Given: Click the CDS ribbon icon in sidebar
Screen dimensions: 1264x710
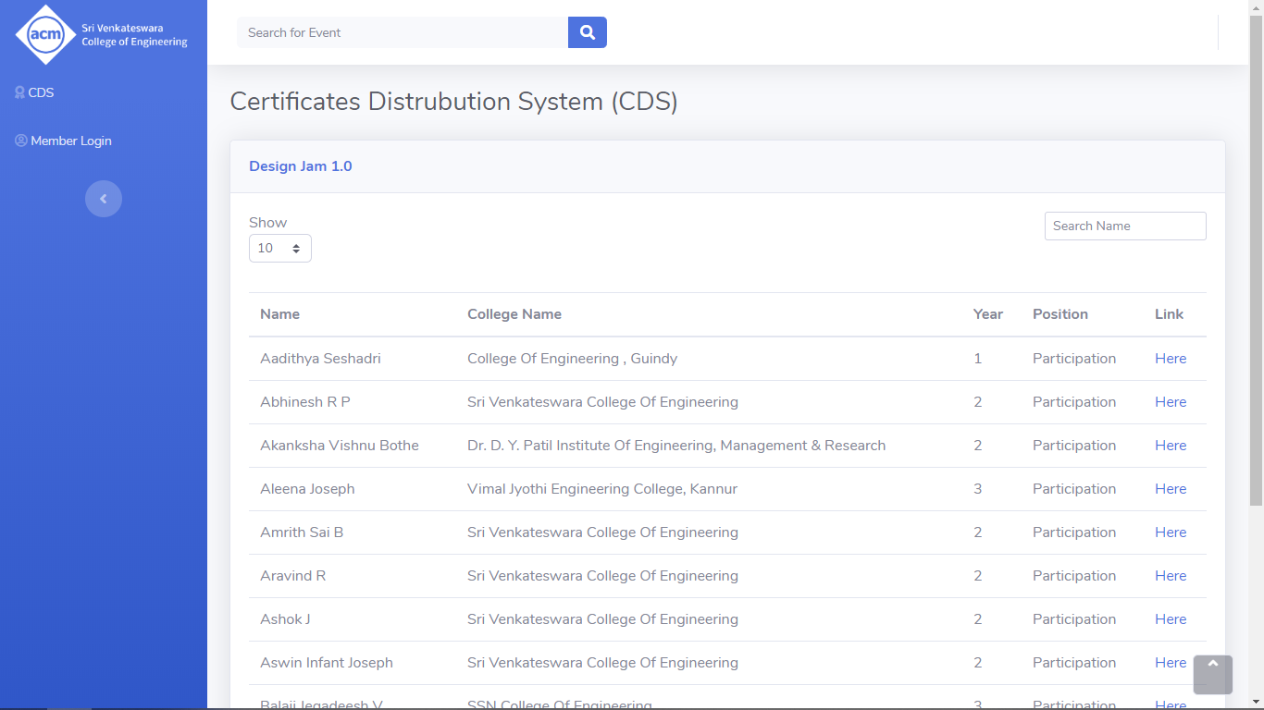Looking at the screenshot, I should tap(19, 92).
